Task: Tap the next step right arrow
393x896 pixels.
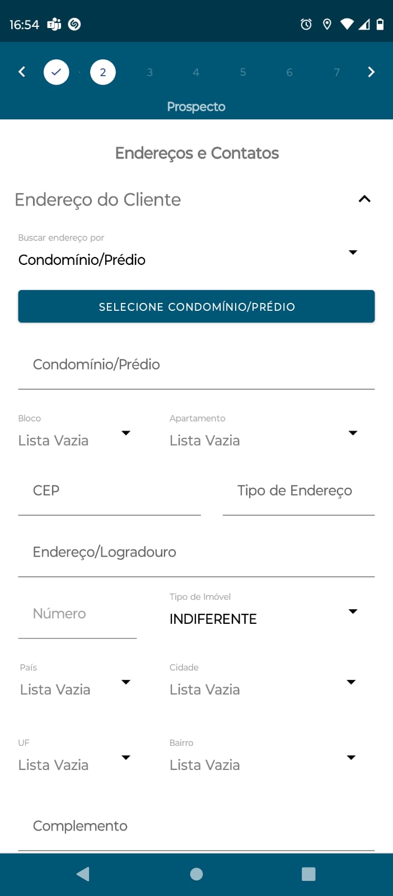Action: coord(371,72)
